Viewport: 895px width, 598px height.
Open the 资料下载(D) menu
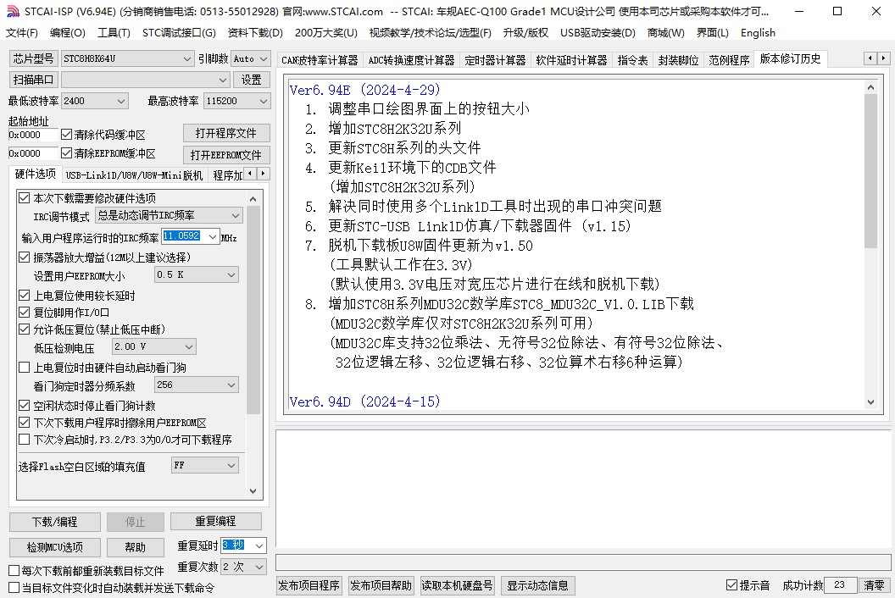click(255, 32)
